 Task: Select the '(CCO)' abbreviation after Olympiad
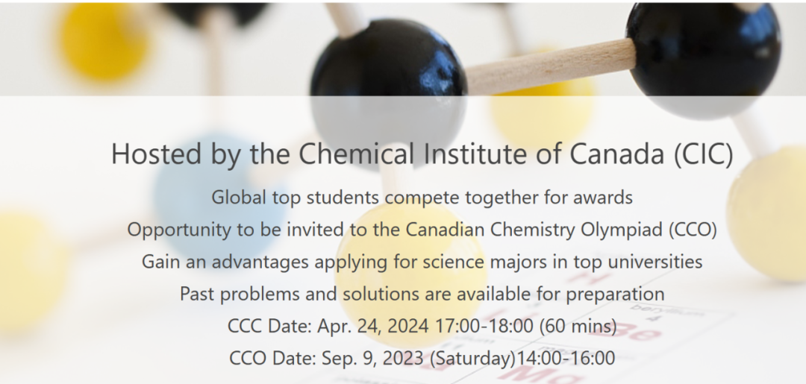[693, 230]
